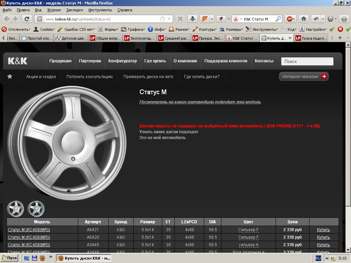
Task: Click the K&K site logo
Action: 18,61
